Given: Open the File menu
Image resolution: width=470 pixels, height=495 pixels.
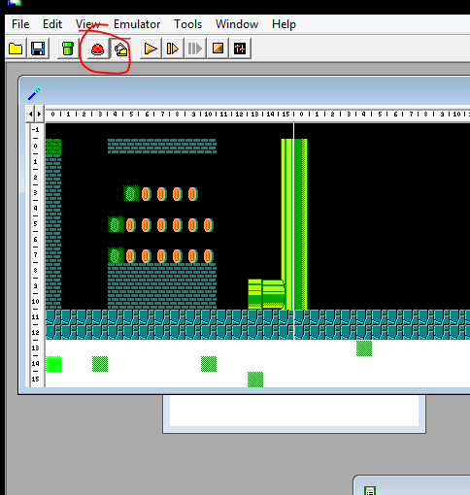Looking at the screenshot, I should [x=20, y=24].
